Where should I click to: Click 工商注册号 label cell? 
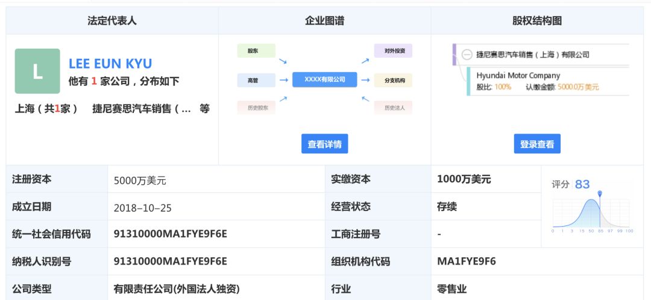[x=378, y=234]
